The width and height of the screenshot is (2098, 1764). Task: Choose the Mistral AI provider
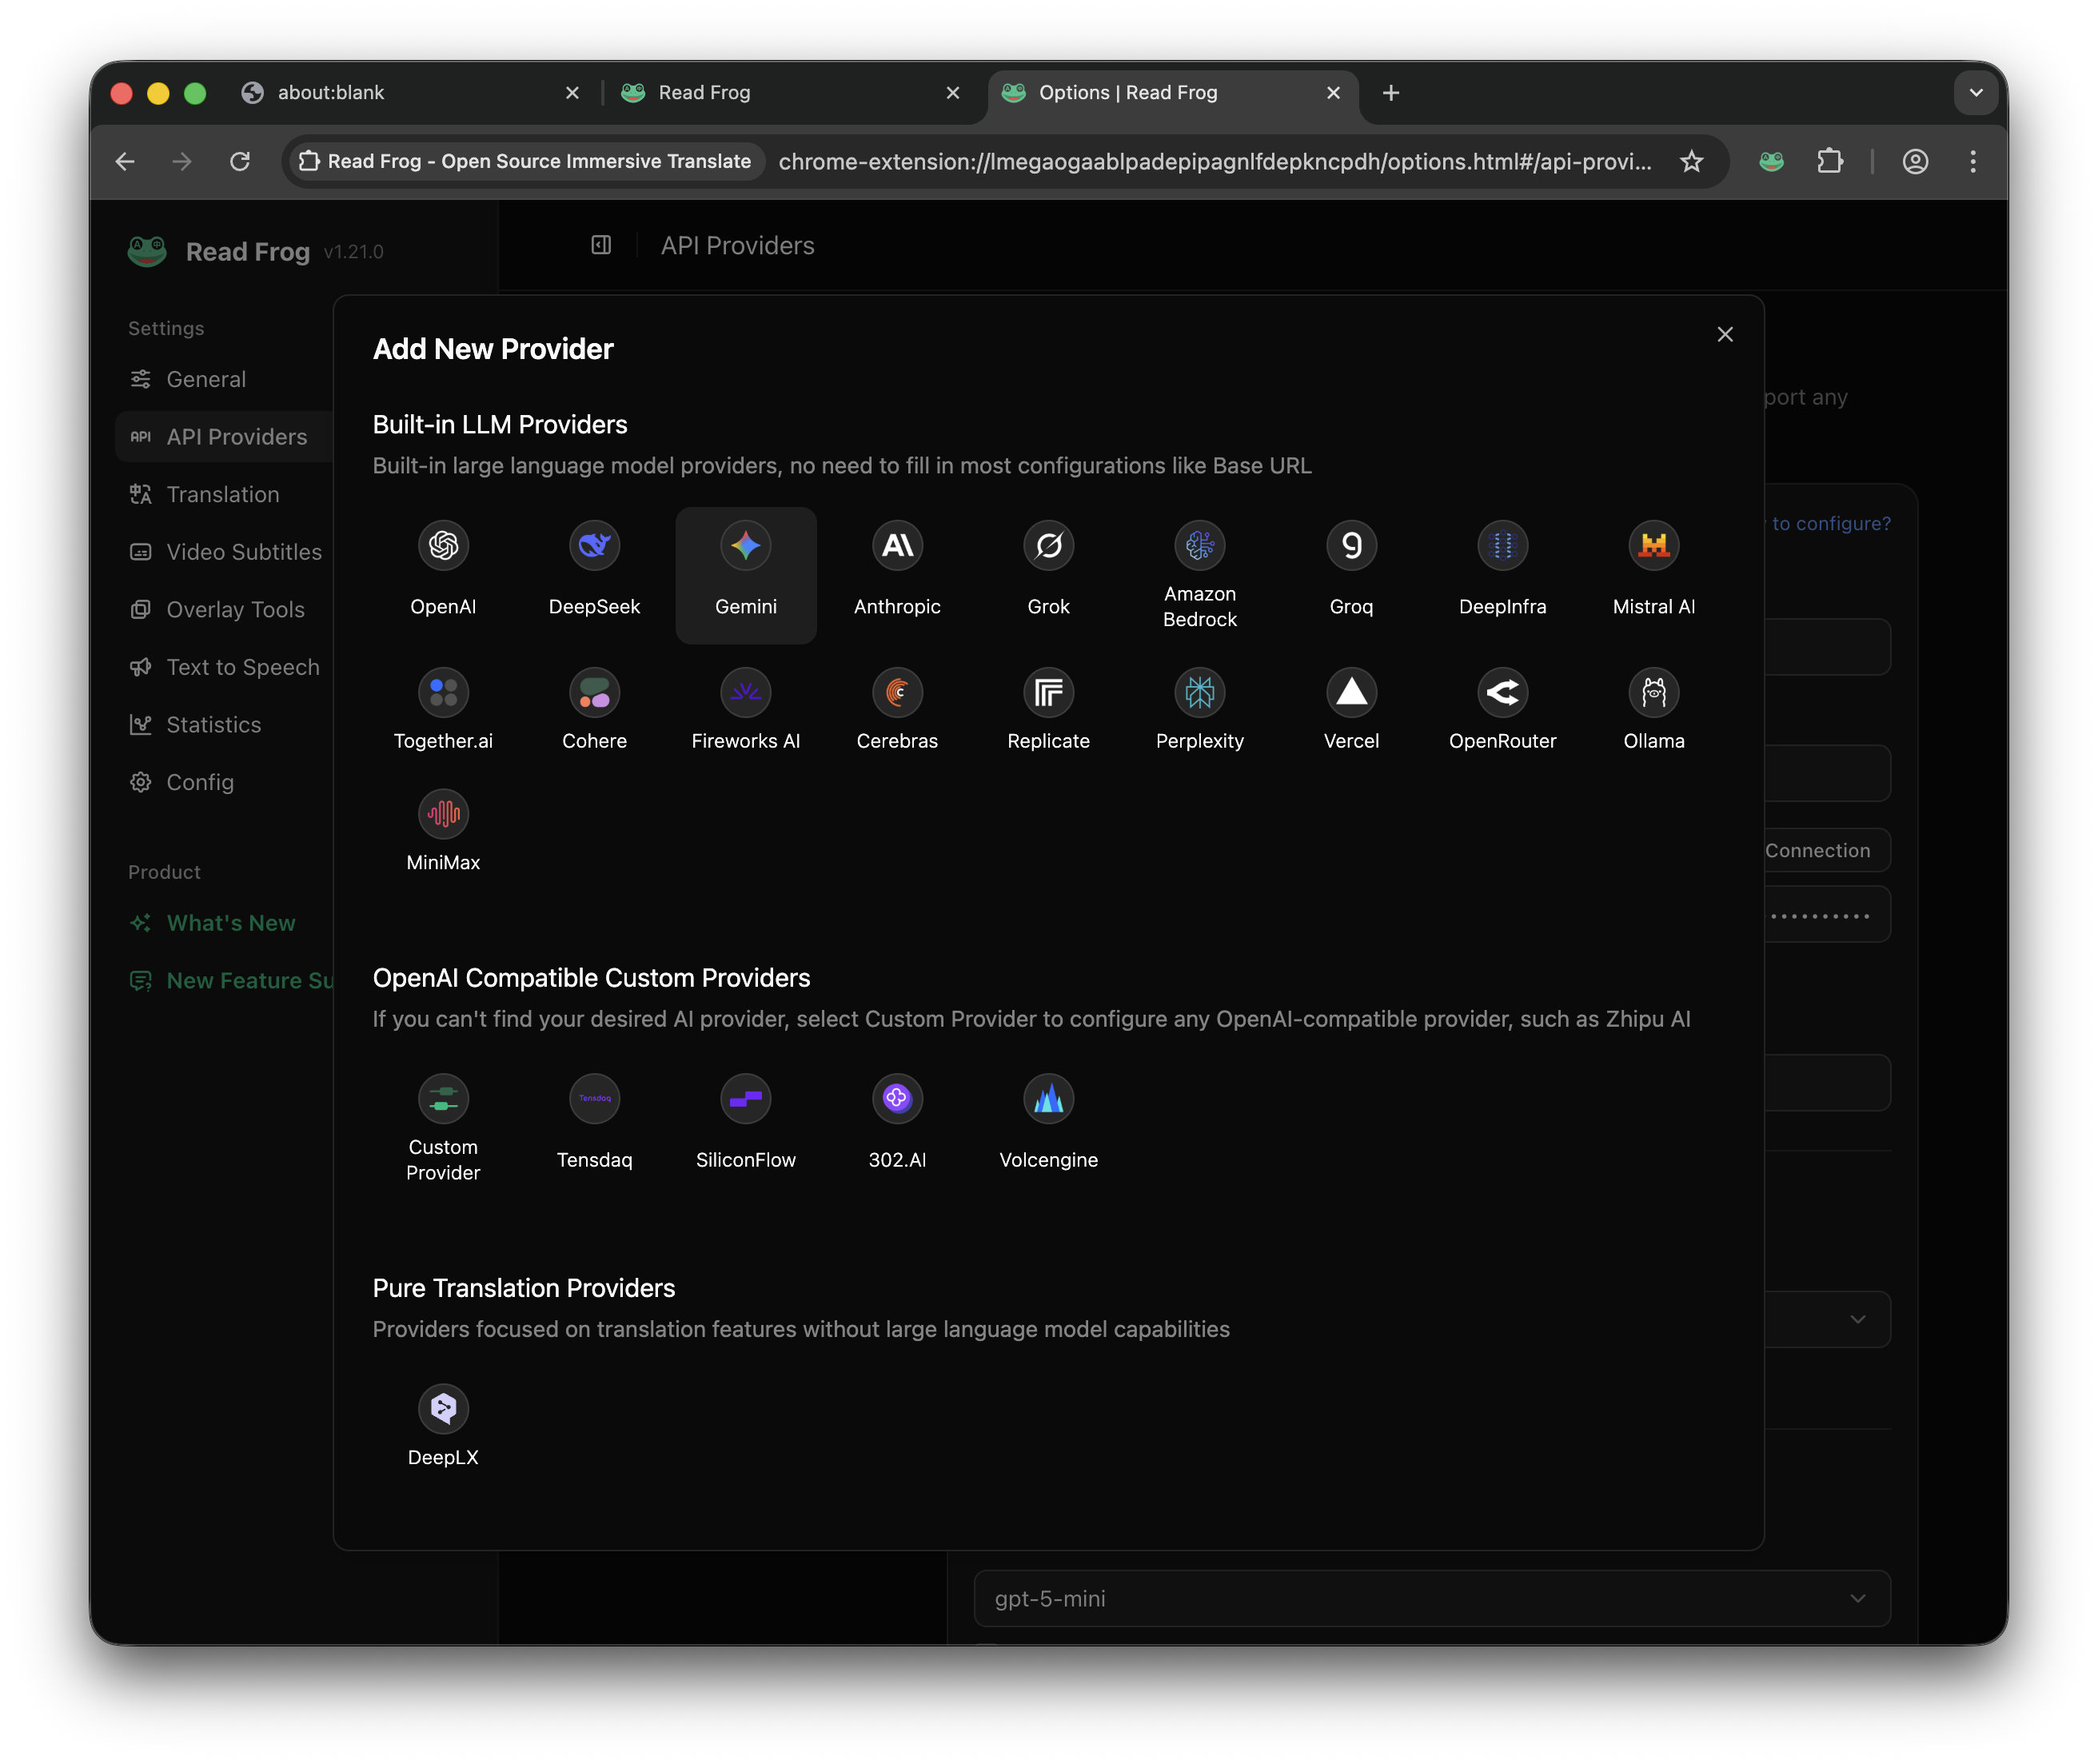pos(1653,546)
